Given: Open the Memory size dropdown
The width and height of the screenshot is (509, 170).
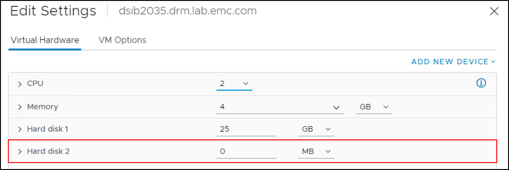Looking at the screenshot, I should pyautogui.click(x=336, y=107).
